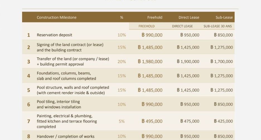Click the ฿ 1,700,000 sub-lease amount
Image resolution: width=261 pixels, height=140 pixels.
pos(222,62)
